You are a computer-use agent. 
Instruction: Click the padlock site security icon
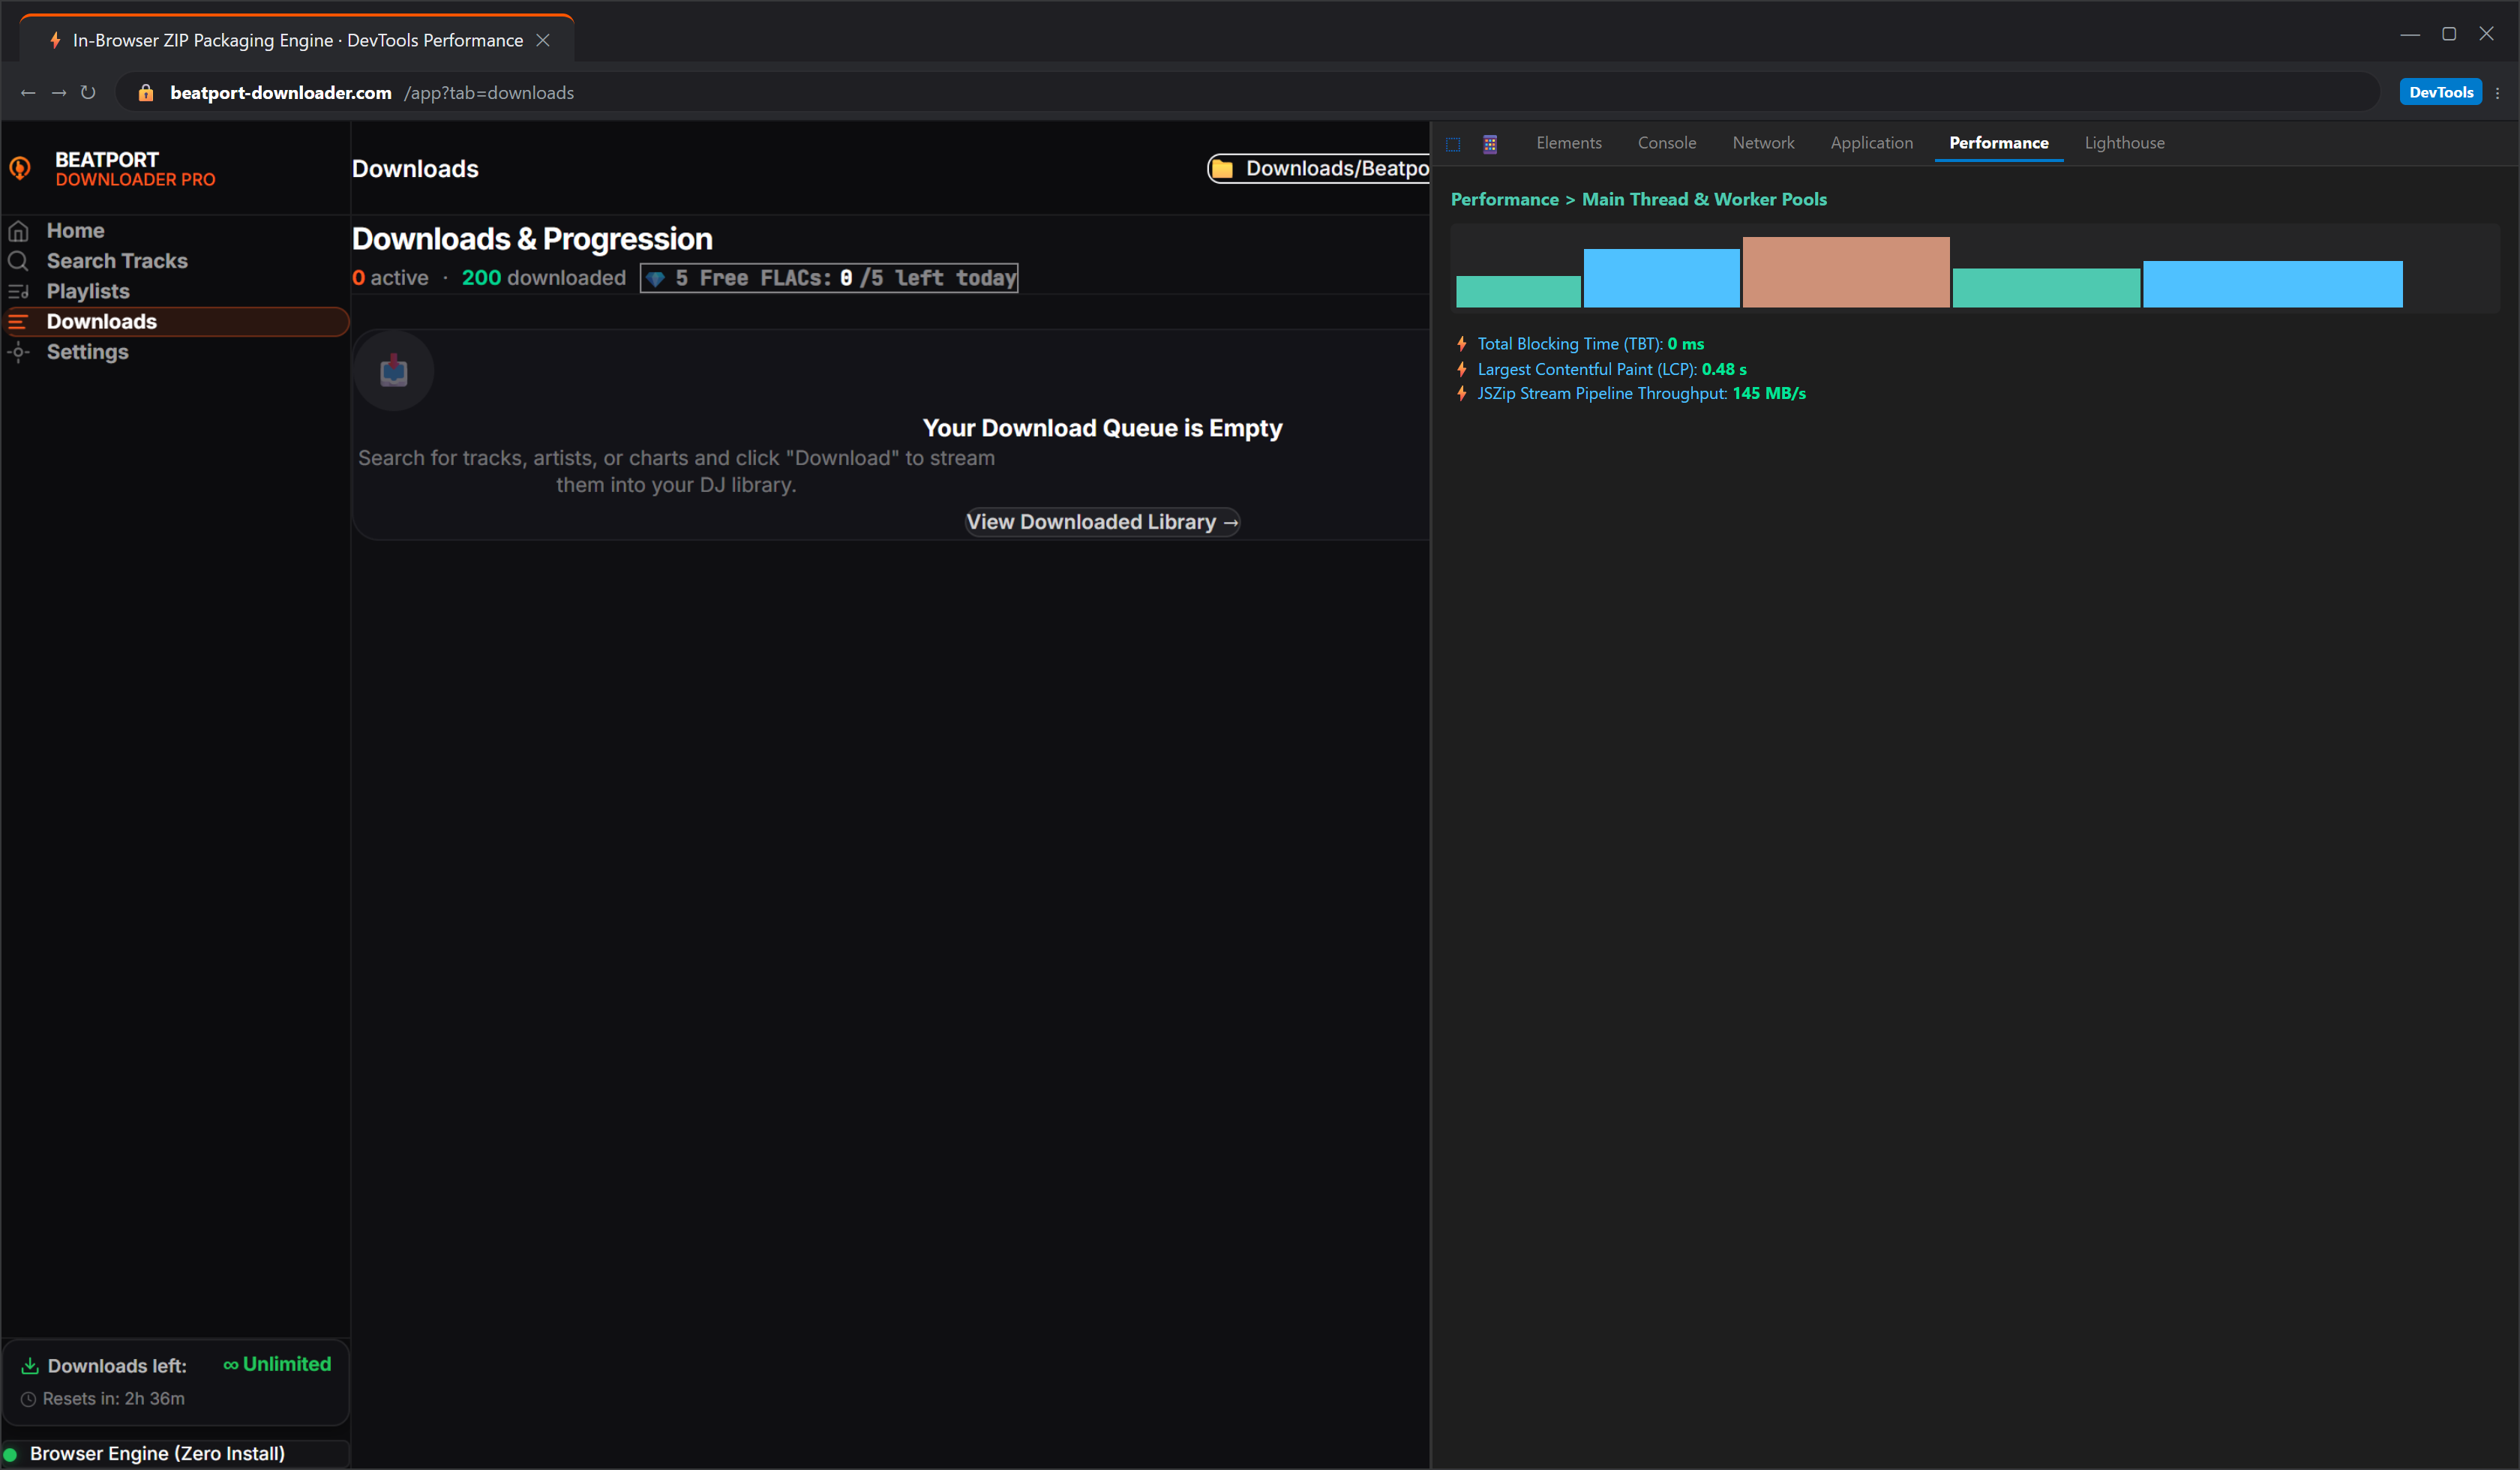[x=146, y=93]
